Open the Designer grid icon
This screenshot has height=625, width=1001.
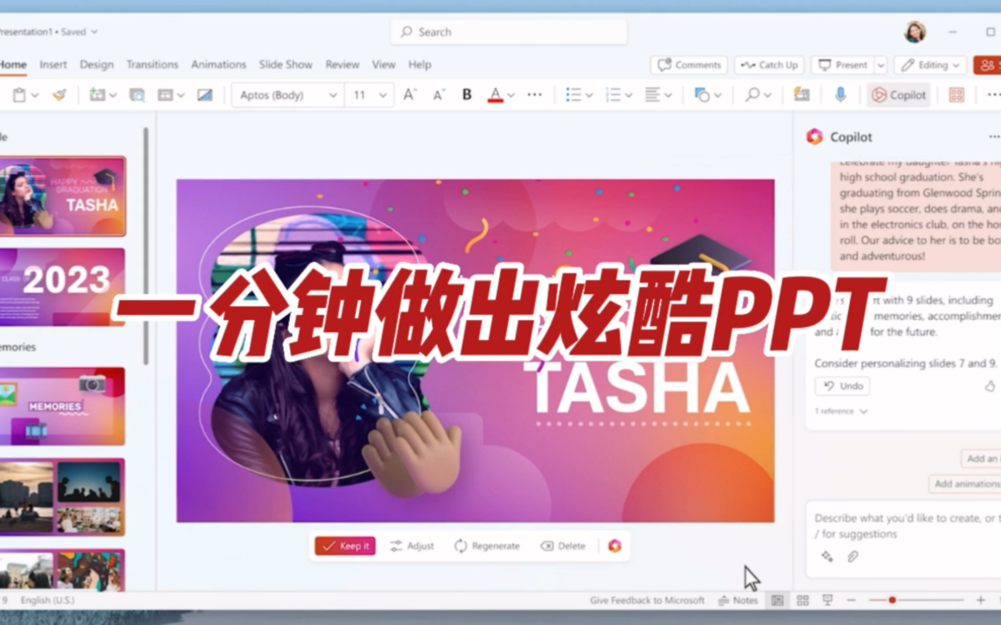tap(956, 95)
